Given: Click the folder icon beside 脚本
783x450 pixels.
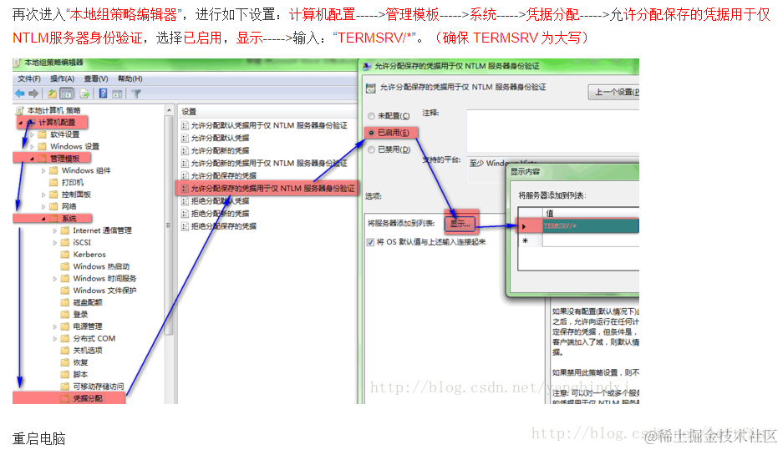Looking at the screenshot, I should click(65, 374).
